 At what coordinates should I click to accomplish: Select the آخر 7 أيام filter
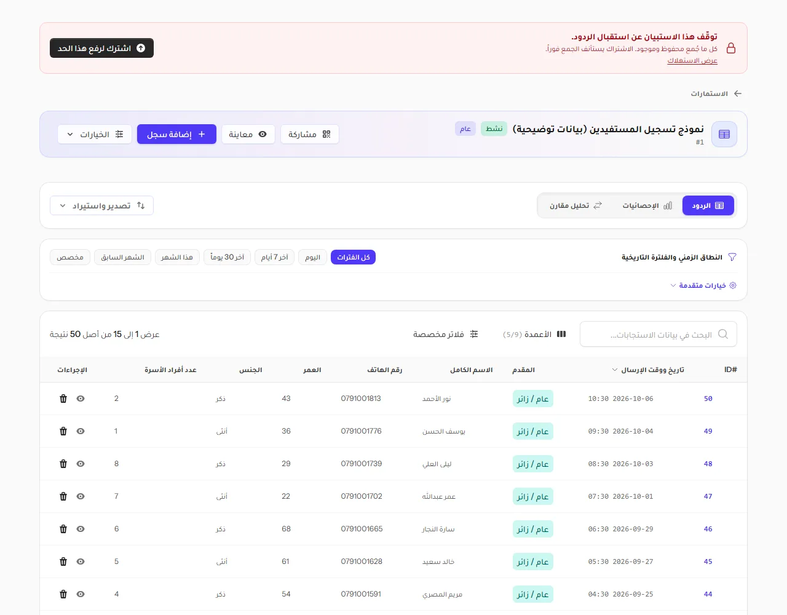point(275,257)
